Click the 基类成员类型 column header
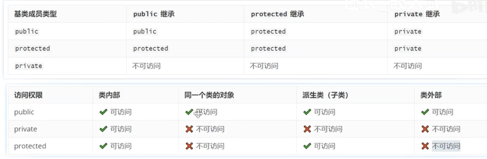The width and height of the screenshot is (487, 159). (35, 14)
